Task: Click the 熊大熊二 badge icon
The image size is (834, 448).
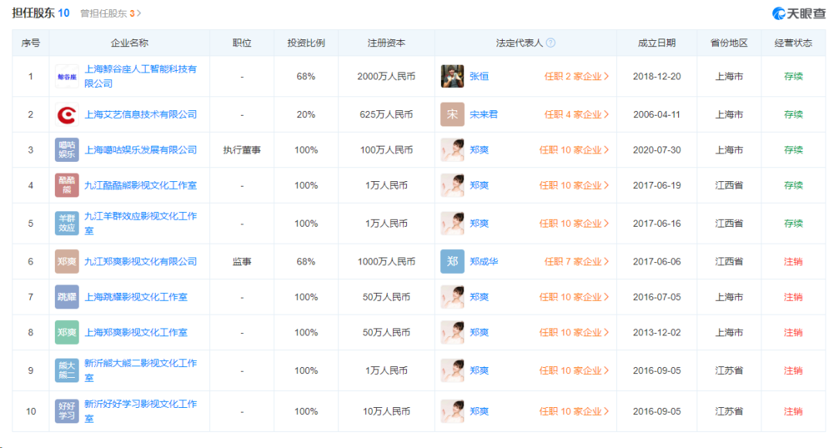Action: [66, 371]
